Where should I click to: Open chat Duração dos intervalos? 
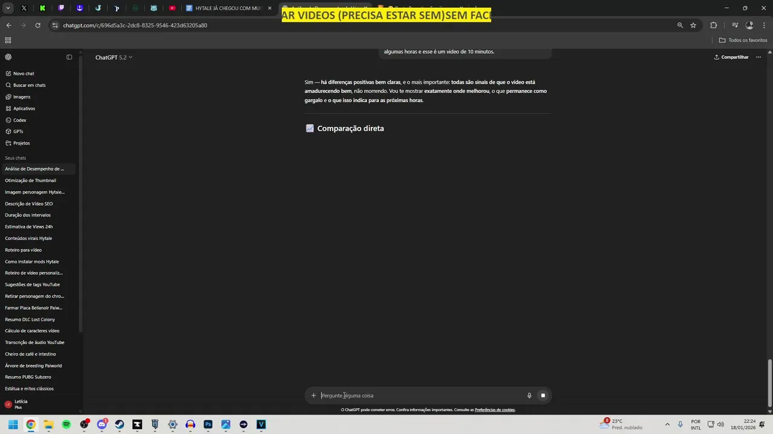click(28, 215)
